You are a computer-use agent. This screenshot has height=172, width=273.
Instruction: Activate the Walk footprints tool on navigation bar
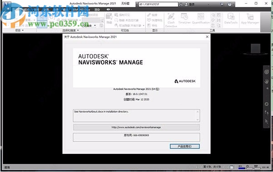(x=266, y=112)
